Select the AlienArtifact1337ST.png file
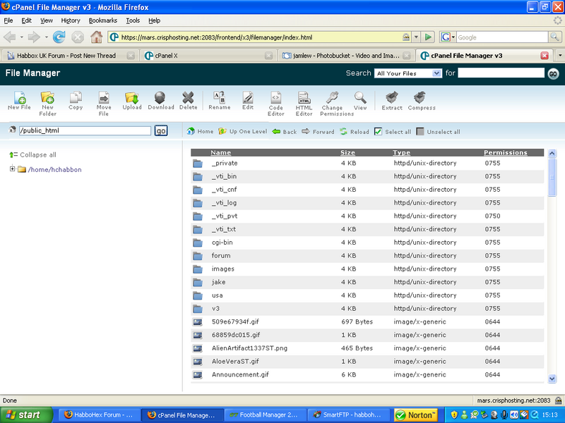Screen dimensions: 565x423 (367, 348)
